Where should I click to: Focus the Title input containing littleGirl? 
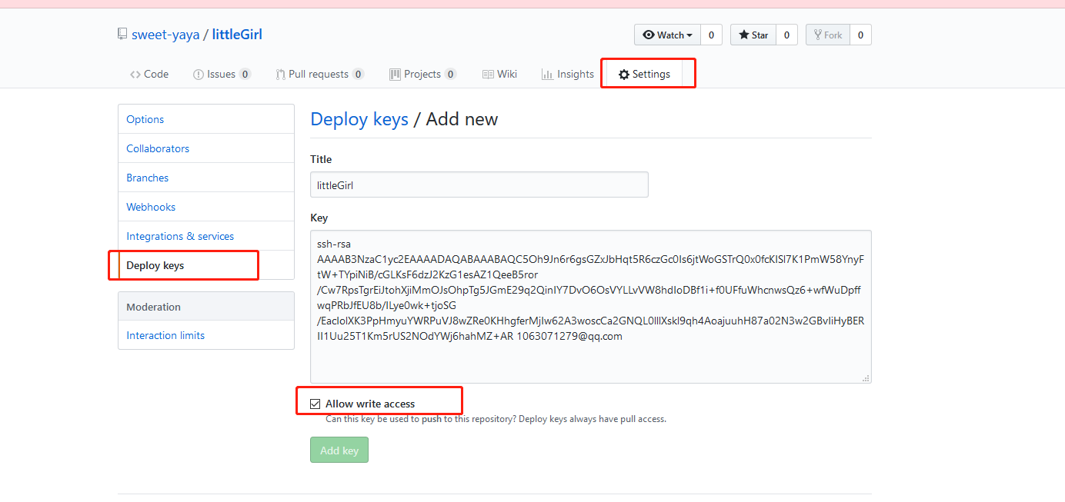[x=479, y=185]
